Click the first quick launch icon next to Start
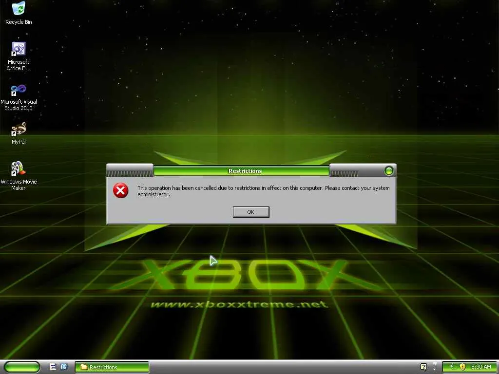The height and width of the screenshot is (374, 499). click(53, 367)
